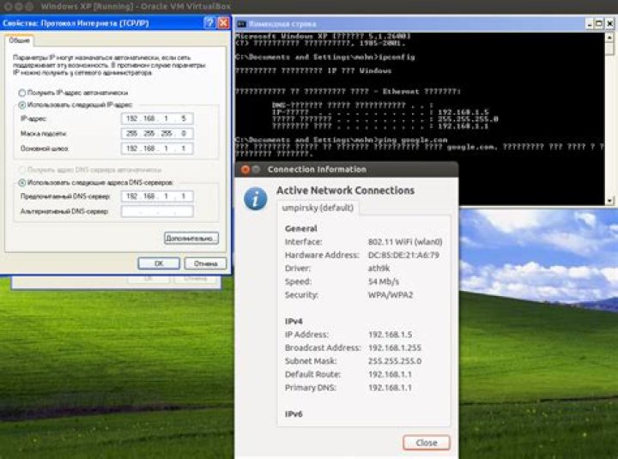This screenshot has width=618, height=459.
Task: Click the ipconfig command line in the console
Action: (324, 57)
